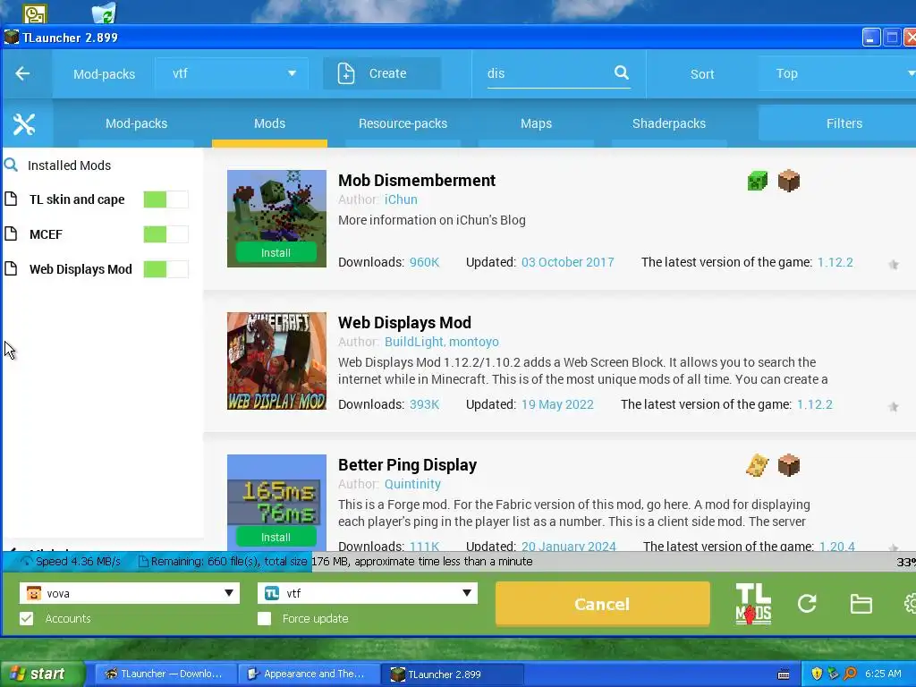Screen dimensions: 916x687
Task: Click the 'Mod-packs' label in the top bar
Action: tap(104, 74)
